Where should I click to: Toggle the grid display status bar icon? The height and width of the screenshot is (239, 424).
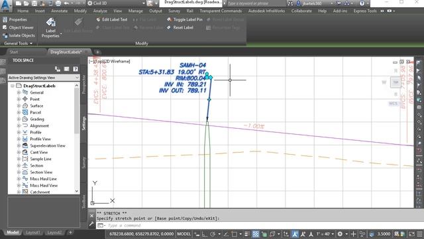coord(255,234)
